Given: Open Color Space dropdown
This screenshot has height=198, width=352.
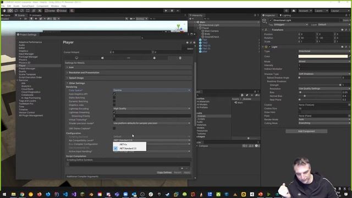Looking at the screenshot, I should (152, 90).
